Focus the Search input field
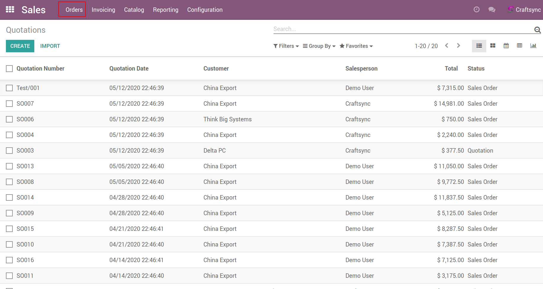This screenshot has height=289, width=543. (x=402, y=29)
